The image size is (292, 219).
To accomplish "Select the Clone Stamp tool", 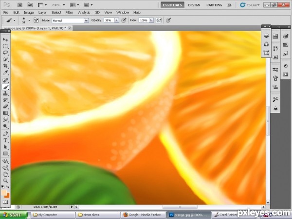I will (x=5, y=93).
